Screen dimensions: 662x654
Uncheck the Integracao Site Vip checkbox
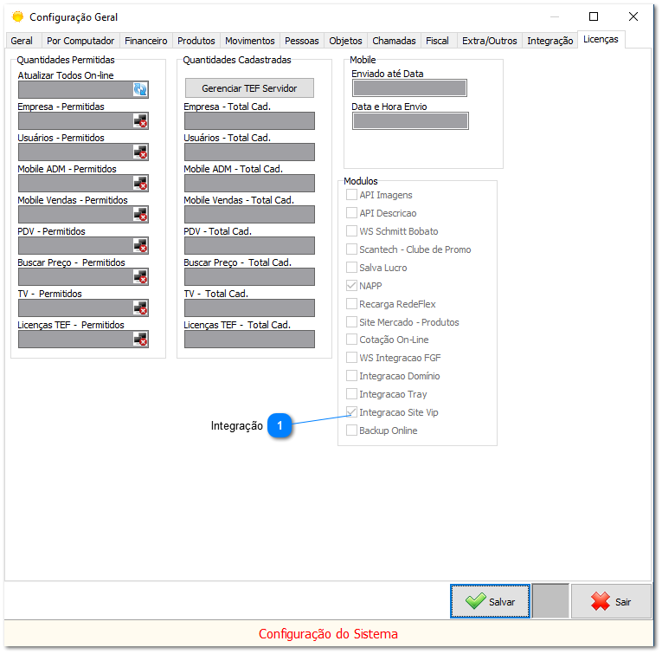(x=351, y=412)
